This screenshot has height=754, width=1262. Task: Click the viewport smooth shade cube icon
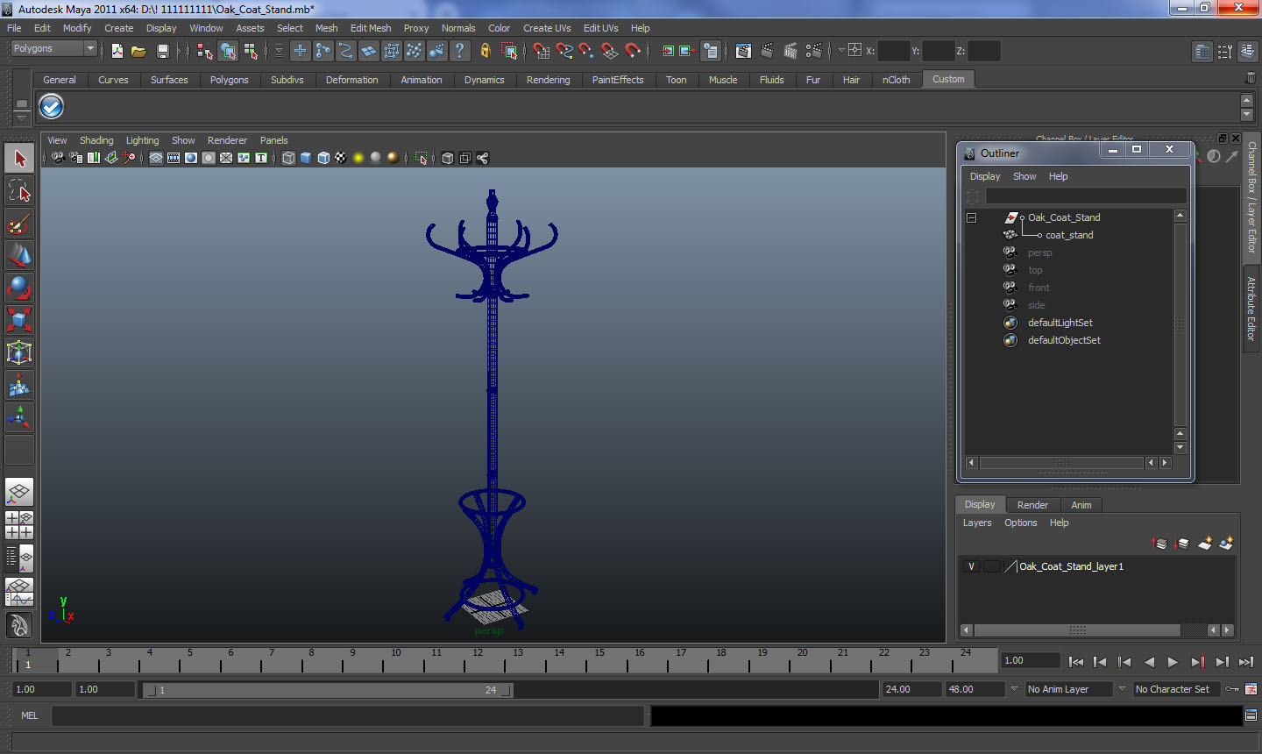pos(306,158)
